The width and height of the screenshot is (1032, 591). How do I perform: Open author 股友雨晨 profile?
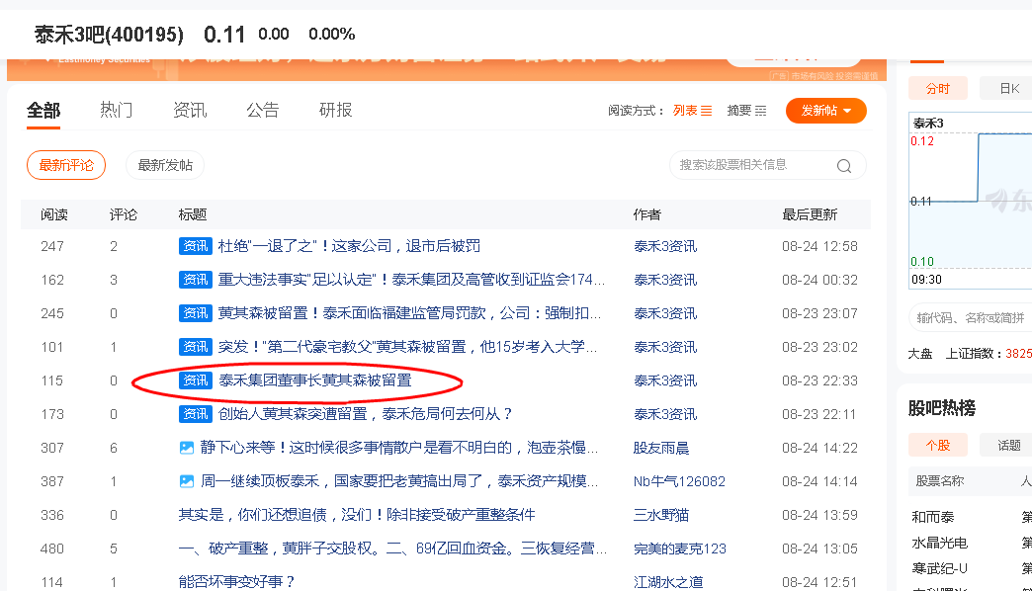tap(661, 448)
